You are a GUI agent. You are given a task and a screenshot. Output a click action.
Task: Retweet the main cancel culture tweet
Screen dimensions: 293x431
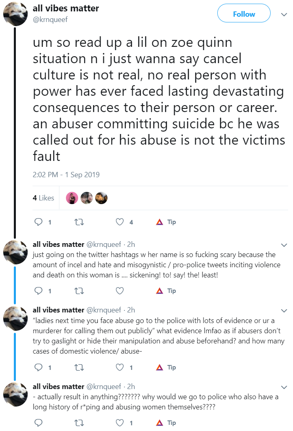pos(79,222)
